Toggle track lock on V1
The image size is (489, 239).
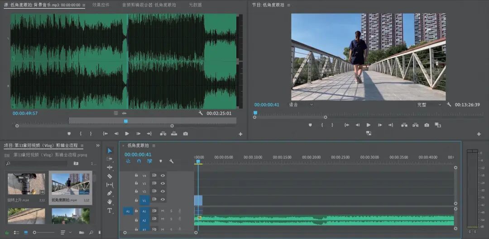click(x=136, y=200)
